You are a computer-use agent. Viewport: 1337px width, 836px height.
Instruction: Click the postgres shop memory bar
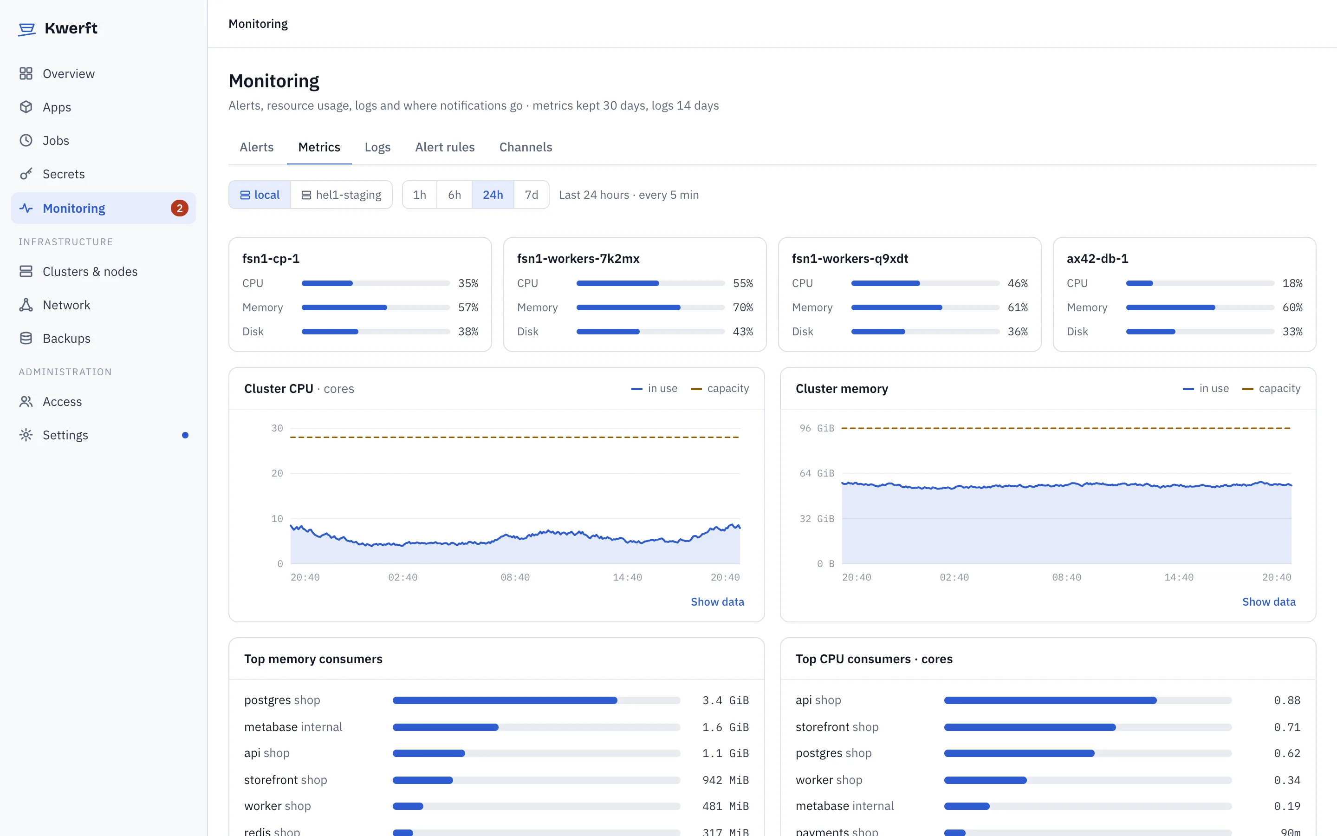point(536,700)
